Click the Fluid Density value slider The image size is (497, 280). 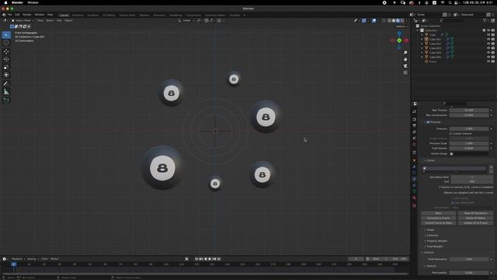pyautogui.click(x=469, y=149)
